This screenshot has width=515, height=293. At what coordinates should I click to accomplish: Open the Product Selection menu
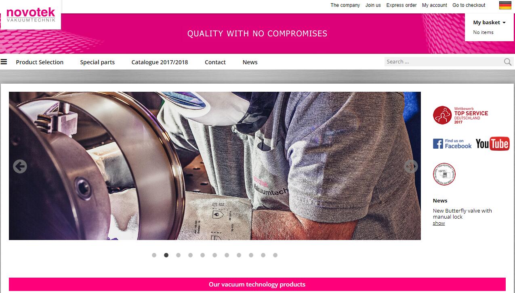point(40,62)
